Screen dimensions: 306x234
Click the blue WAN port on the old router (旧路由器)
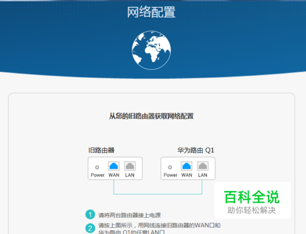[114, 166]
